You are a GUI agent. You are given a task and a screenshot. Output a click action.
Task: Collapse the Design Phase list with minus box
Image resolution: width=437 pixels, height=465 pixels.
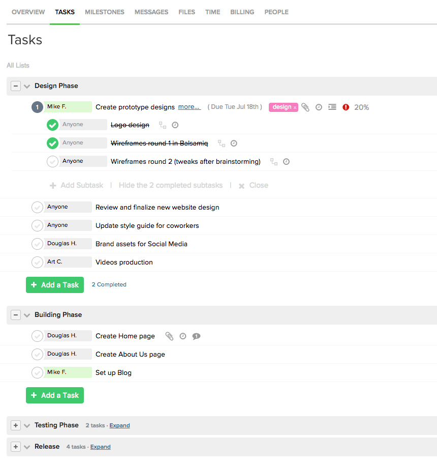point(16,86)
